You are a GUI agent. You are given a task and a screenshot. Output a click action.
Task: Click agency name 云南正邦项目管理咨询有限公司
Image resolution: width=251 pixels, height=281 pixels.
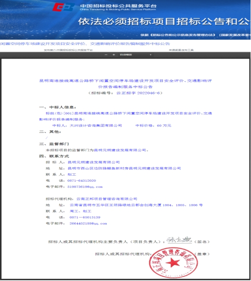coord(107,199)
